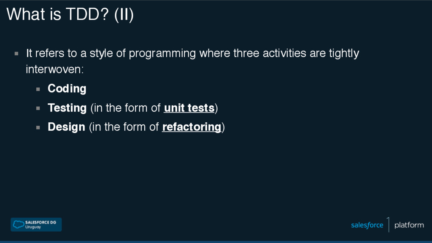Viewport: 432px width, 243px height.
Task: Click the word 'interwoven:' in the paragraph
Action: pos(54,69)
